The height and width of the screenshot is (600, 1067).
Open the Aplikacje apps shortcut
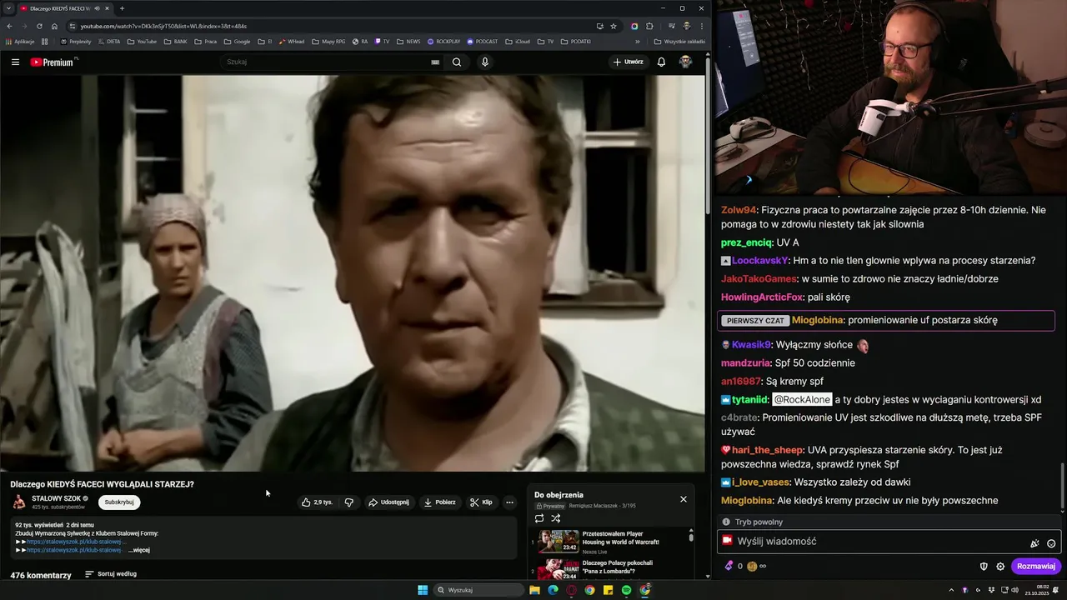coord(19,41)
